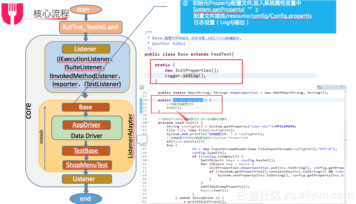The image size is (356, 204).
Task: Click the Java file icon on editor tab
Action: click(x=142, y=87)
